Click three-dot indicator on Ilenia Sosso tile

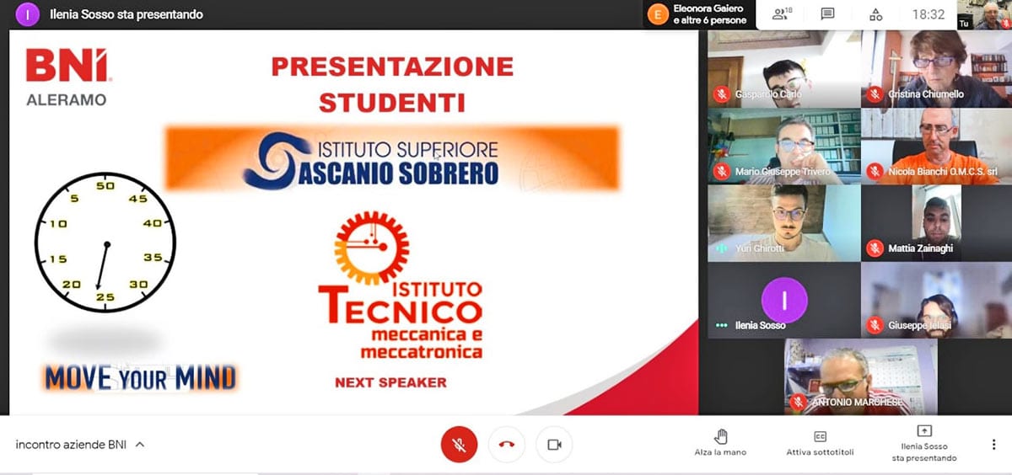click(721, 325)
